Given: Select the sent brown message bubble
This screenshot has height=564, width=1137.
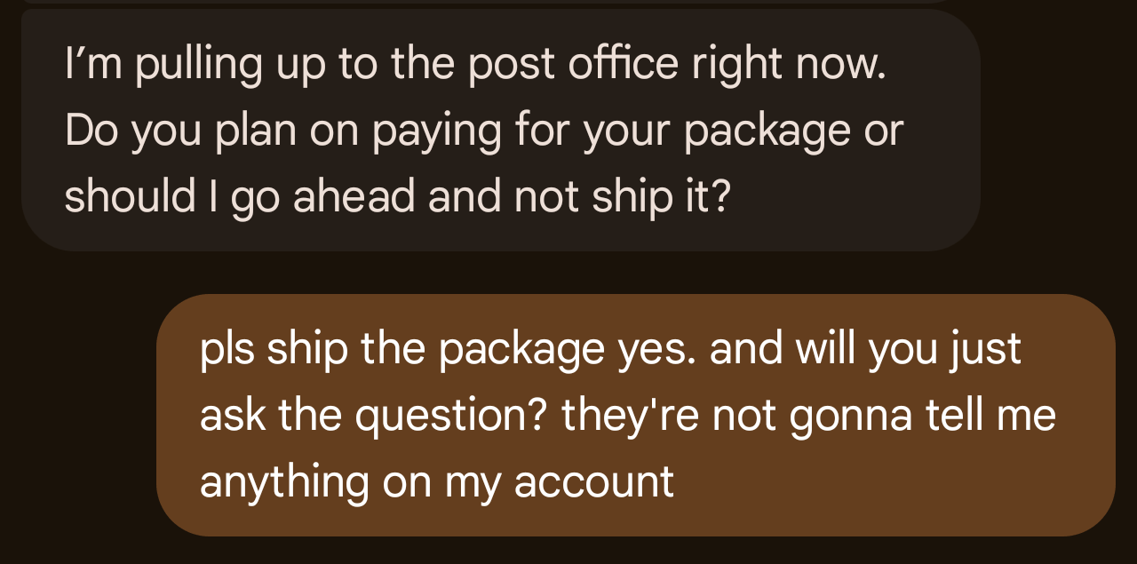Looking at the screenshot, I should 636,415.
